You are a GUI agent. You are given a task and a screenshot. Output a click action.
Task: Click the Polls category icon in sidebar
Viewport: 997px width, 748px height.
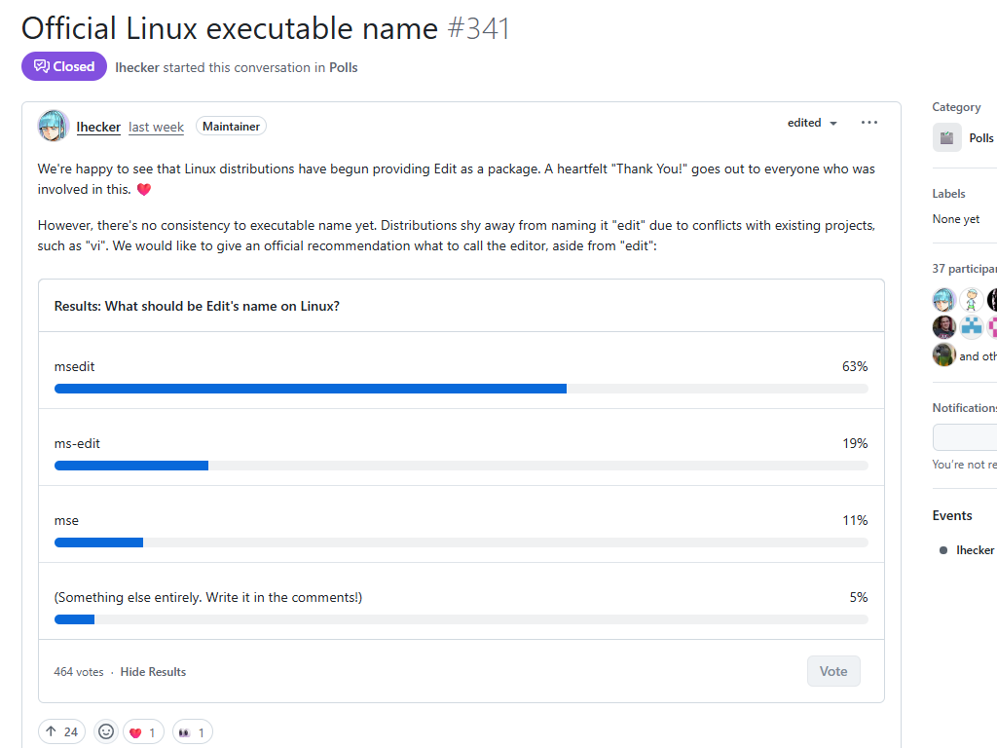click(x=947, y=137)
